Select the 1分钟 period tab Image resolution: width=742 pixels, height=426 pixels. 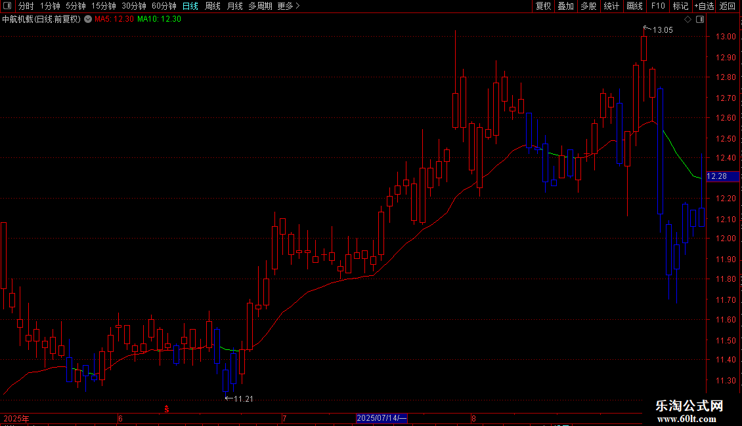50,6
